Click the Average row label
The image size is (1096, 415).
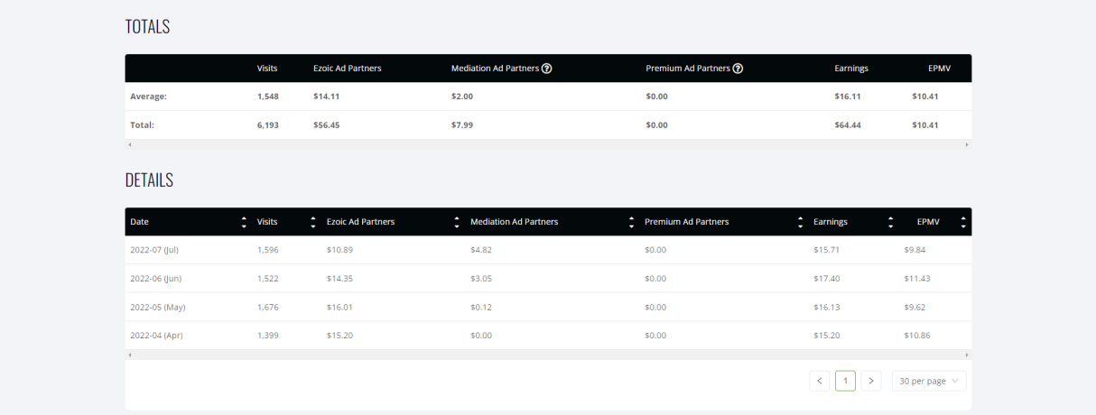(x=148, y=97)
